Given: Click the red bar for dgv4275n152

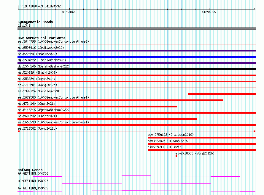Looking at the screenshot, I should [x=202, y=138].
